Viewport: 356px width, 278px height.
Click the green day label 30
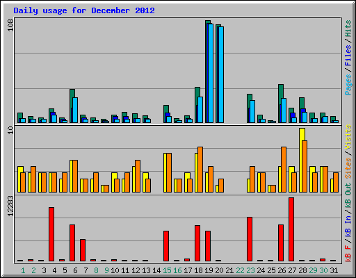[x=323, y=270]
